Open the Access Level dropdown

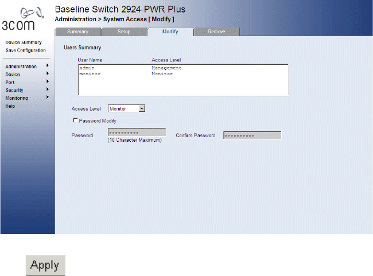127,108
